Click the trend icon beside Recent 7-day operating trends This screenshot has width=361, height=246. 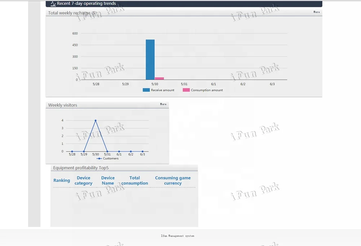pyautogui.click(x=53, y=4)
